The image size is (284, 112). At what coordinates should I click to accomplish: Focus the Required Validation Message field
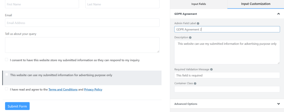tap(227, 75)
